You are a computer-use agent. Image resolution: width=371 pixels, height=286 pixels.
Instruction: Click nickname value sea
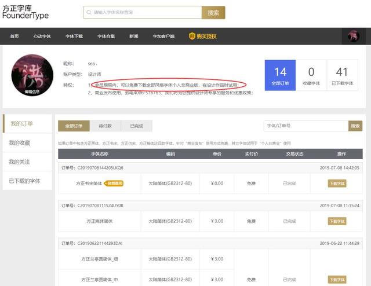click(93, 64)
